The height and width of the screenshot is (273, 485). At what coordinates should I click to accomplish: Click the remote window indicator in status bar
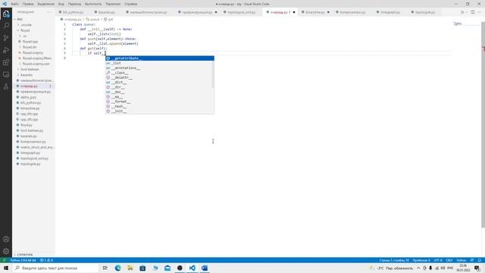pos(4,260)
